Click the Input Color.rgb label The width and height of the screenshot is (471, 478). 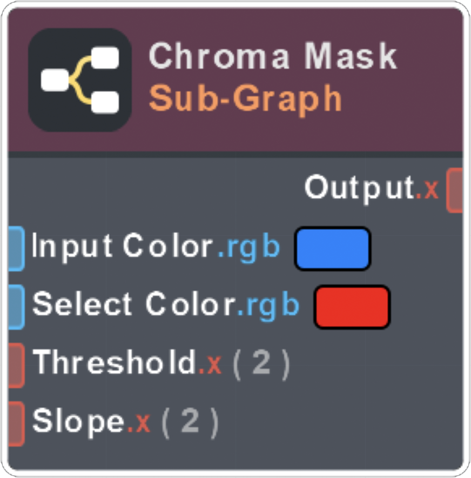[156, 247]
